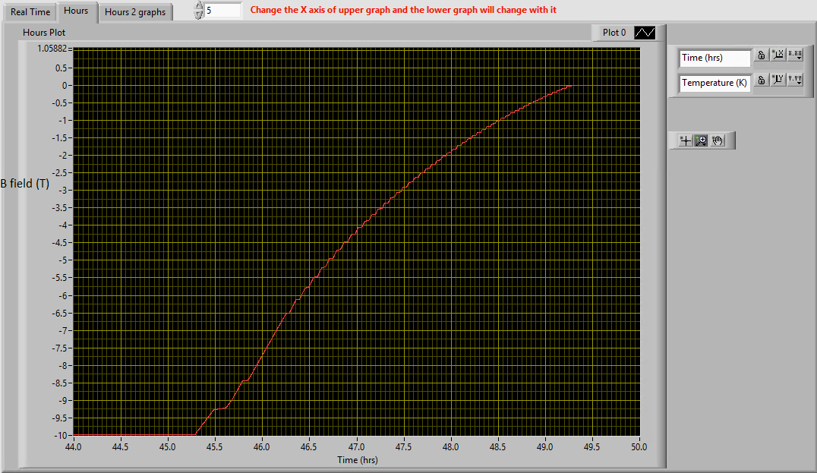Click the numeric field showing 5
Image resolution: width=817 pixels, height=473 pixels.
[x=222, y=11]
